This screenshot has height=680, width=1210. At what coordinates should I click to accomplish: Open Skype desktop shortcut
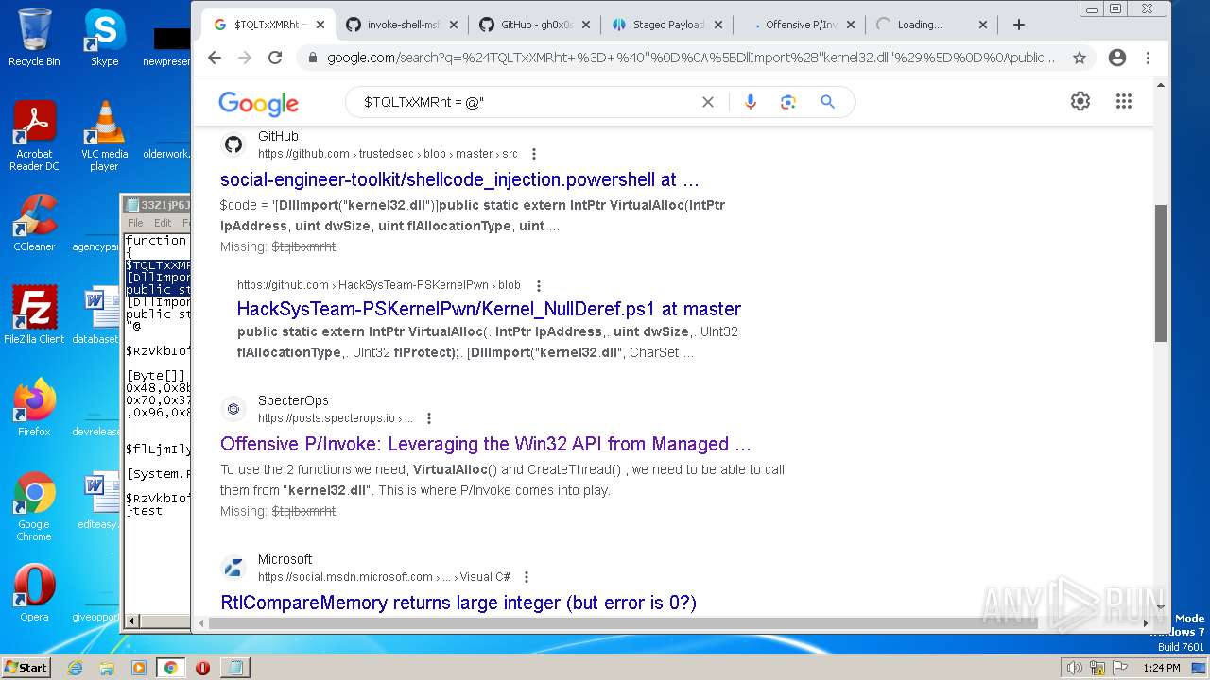[x=104, y=38]
